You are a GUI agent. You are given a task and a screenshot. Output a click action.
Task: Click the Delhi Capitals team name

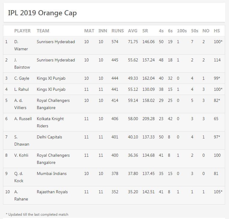click(49, 137)
